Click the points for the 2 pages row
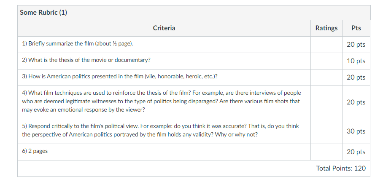The image size is (383, 179). point(356,152)
